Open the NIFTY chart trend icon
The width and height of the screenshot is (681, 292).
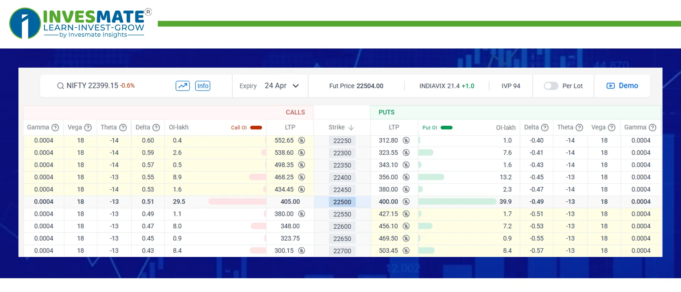point(183,86)
